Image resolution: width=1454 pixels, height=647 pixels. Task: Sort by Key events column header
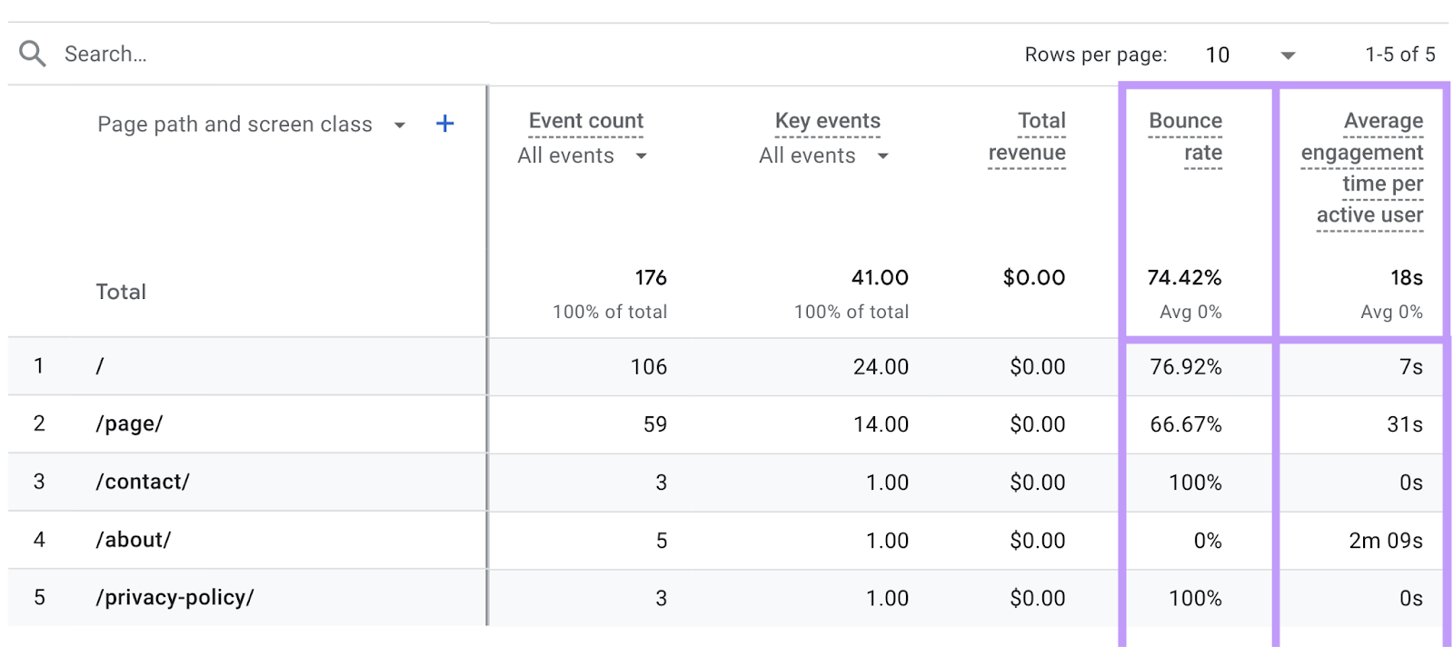(827, 121)
